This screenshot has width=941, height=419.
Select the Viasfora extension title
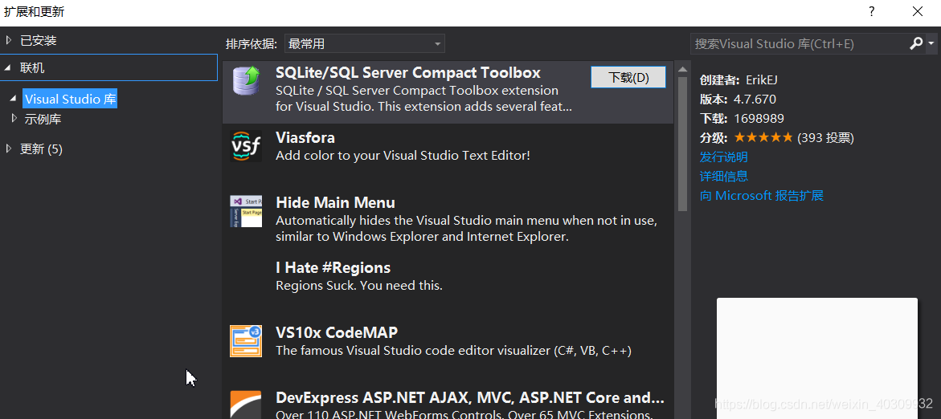click(x=305, y=138)
